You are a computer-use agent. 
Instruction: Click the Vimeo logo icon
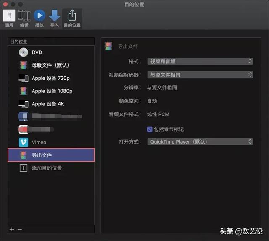(24, 142)
